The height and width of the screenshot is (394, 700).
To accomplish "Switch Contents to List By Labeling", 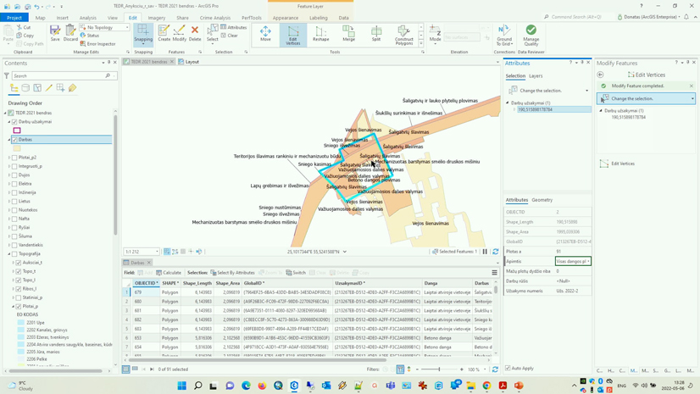I will pos(72,88).
